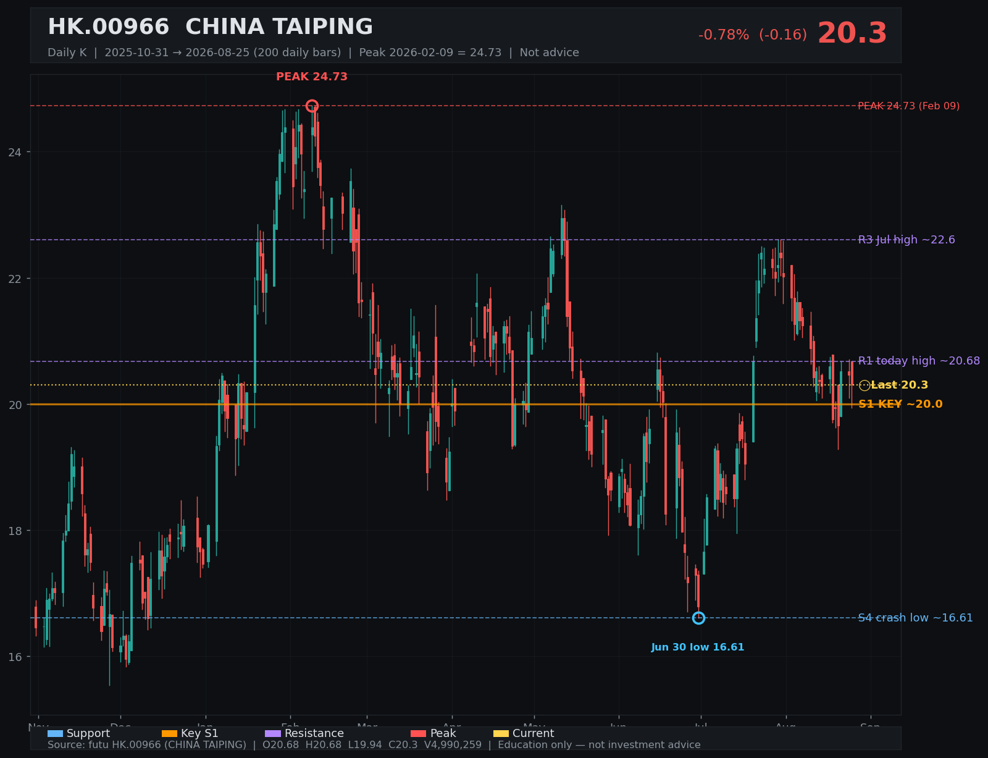
Task: Click the 24 label on the price axis
Action: coord(15,152)
